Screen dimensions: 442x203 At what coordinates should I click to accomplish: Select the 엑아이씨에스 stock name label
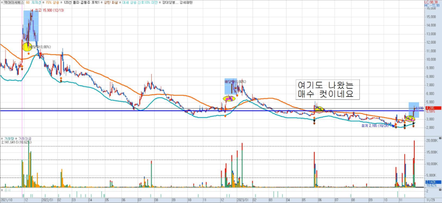tap(14, 2)
